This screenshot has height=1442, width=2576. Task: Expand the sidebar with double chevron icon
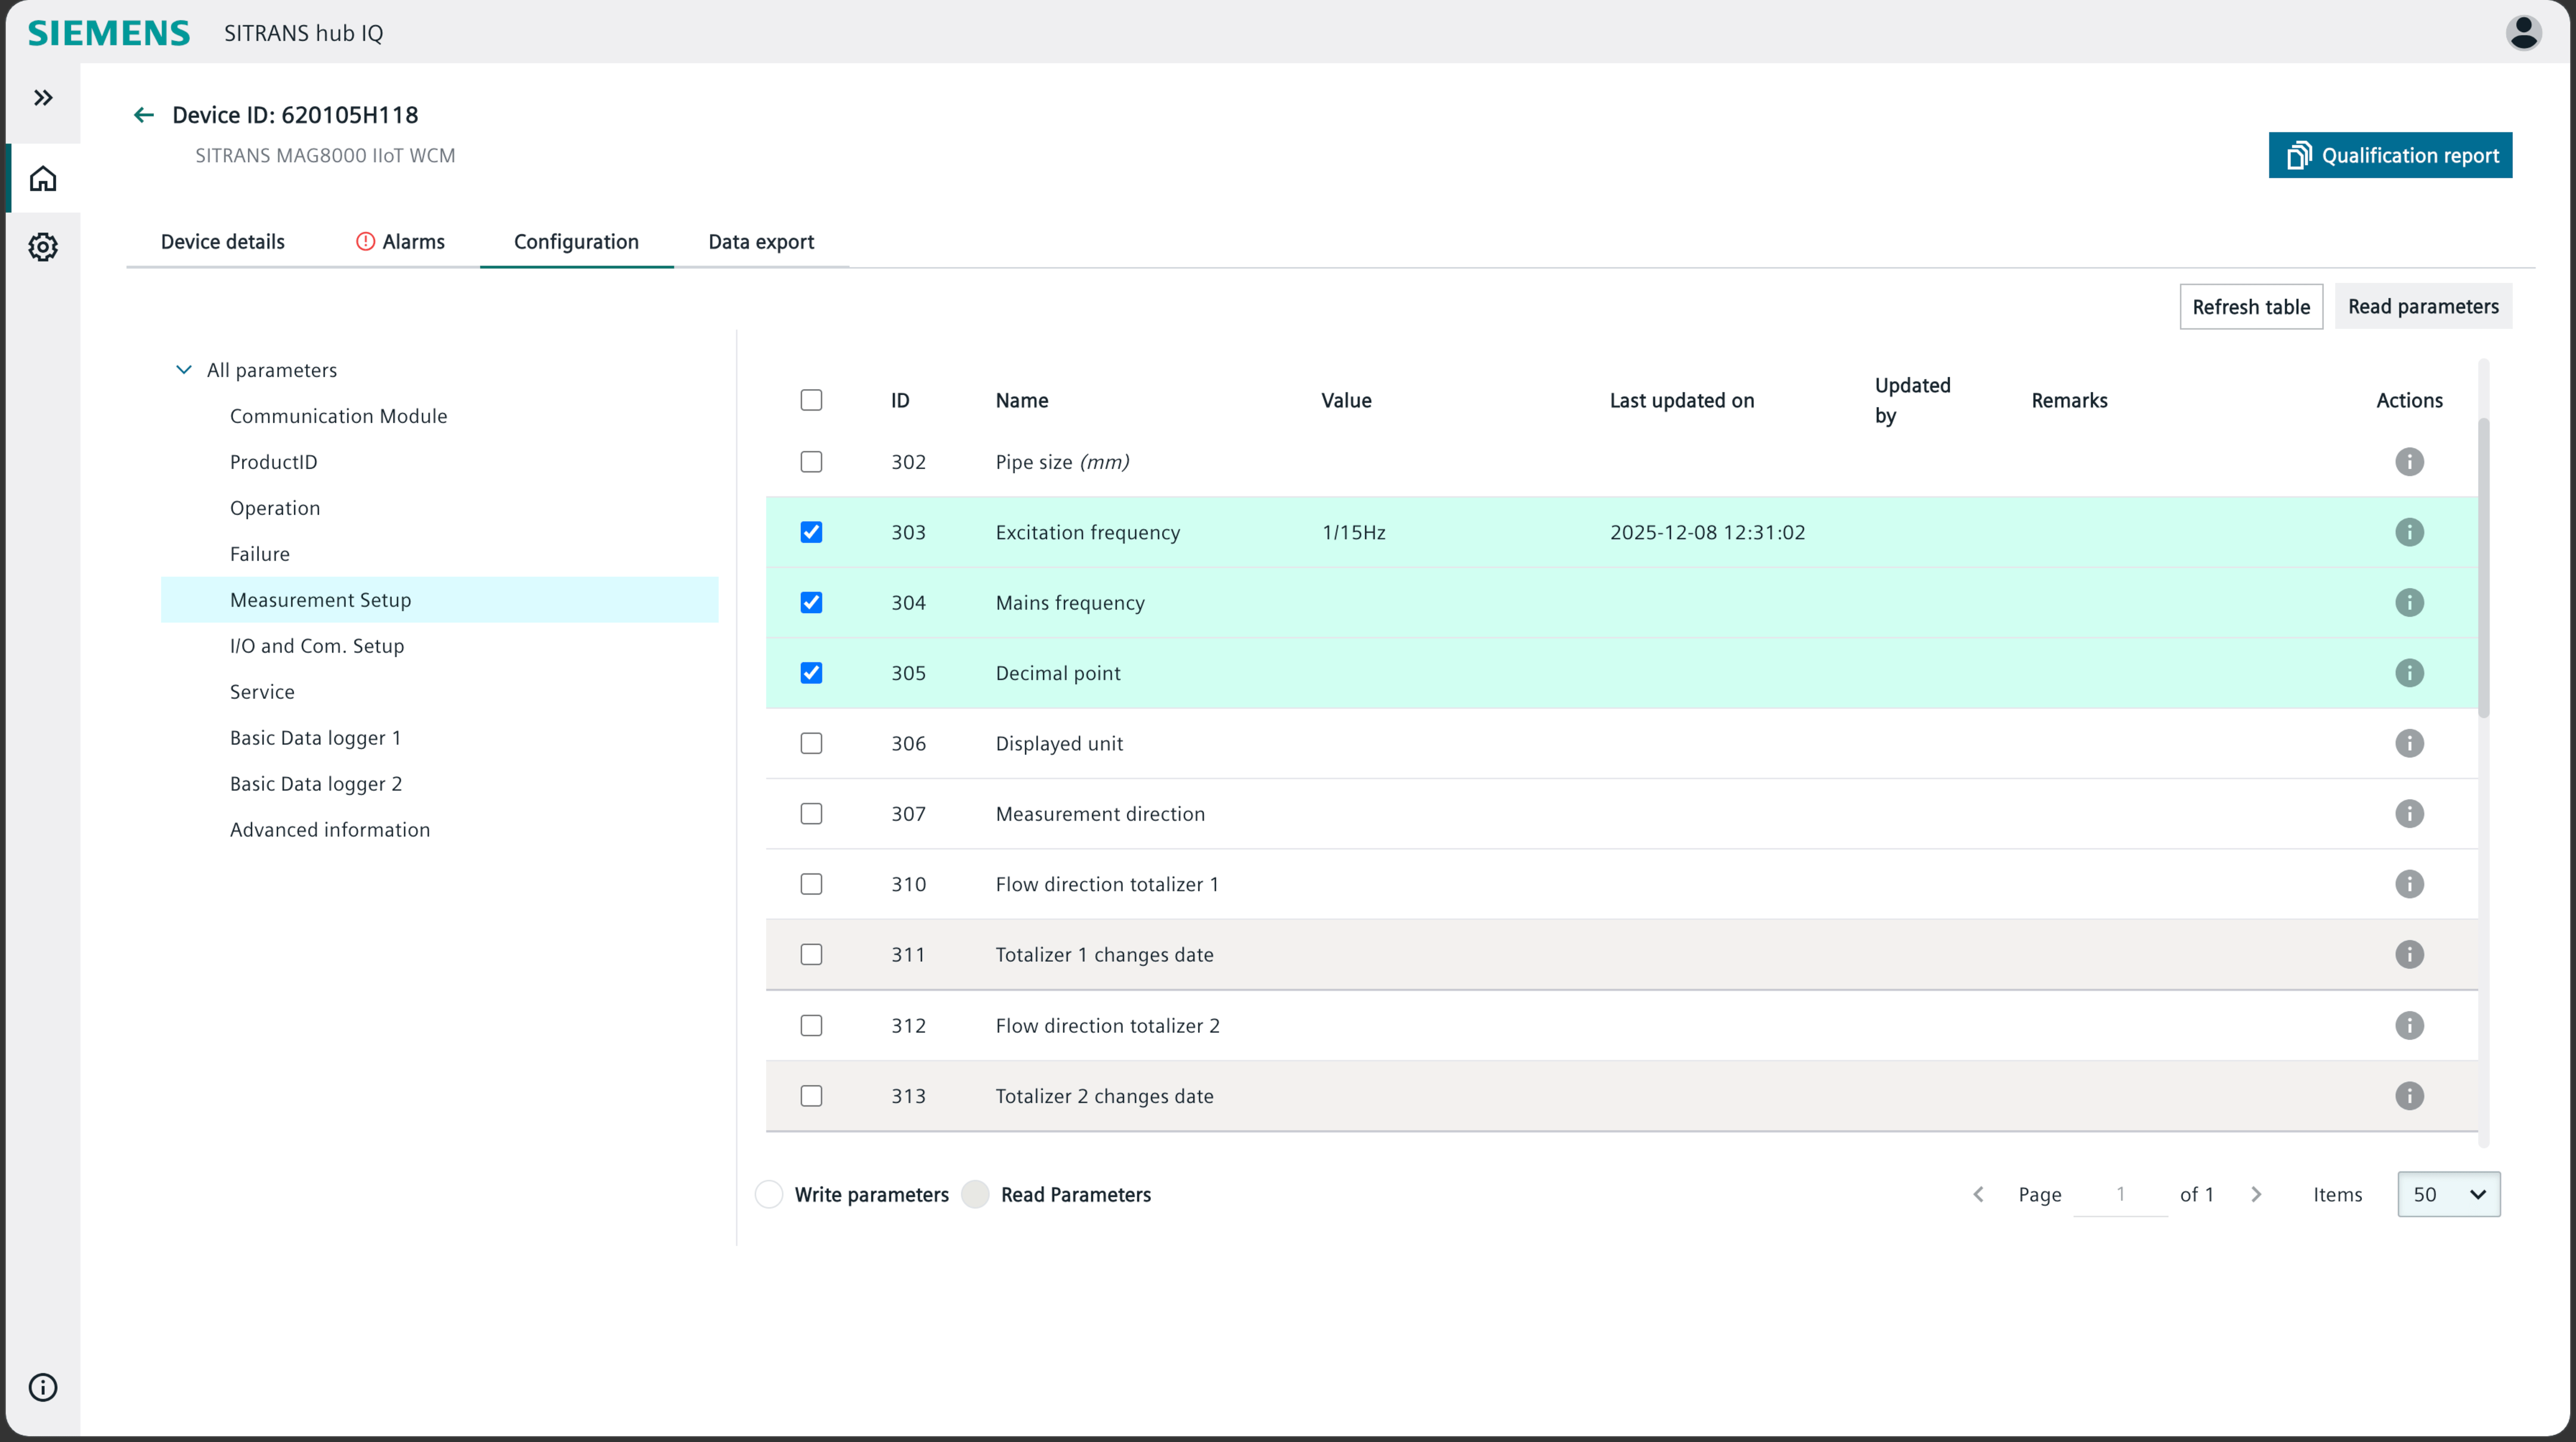click(43, 98)
